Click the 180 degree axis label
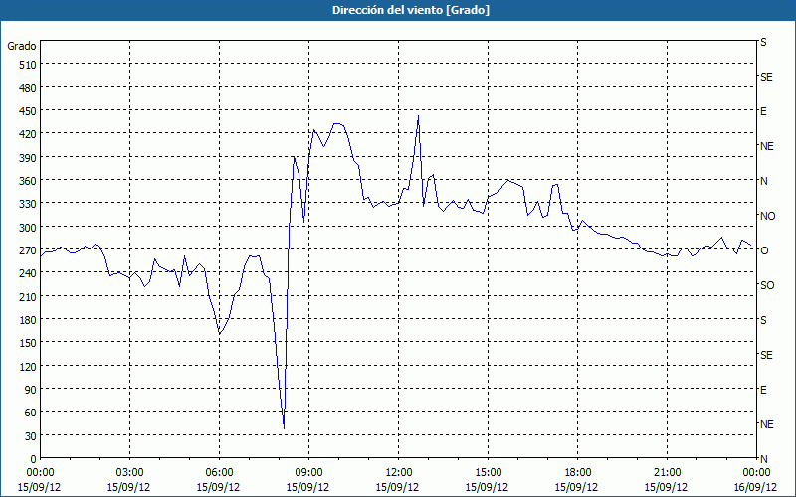 click(28, 320)
